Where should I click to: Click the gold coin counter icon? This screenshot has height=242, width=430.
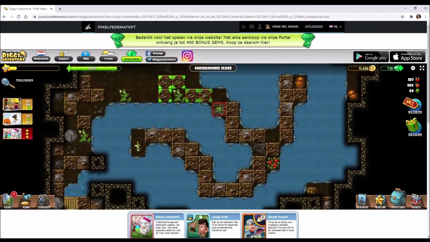coord(372,68)
